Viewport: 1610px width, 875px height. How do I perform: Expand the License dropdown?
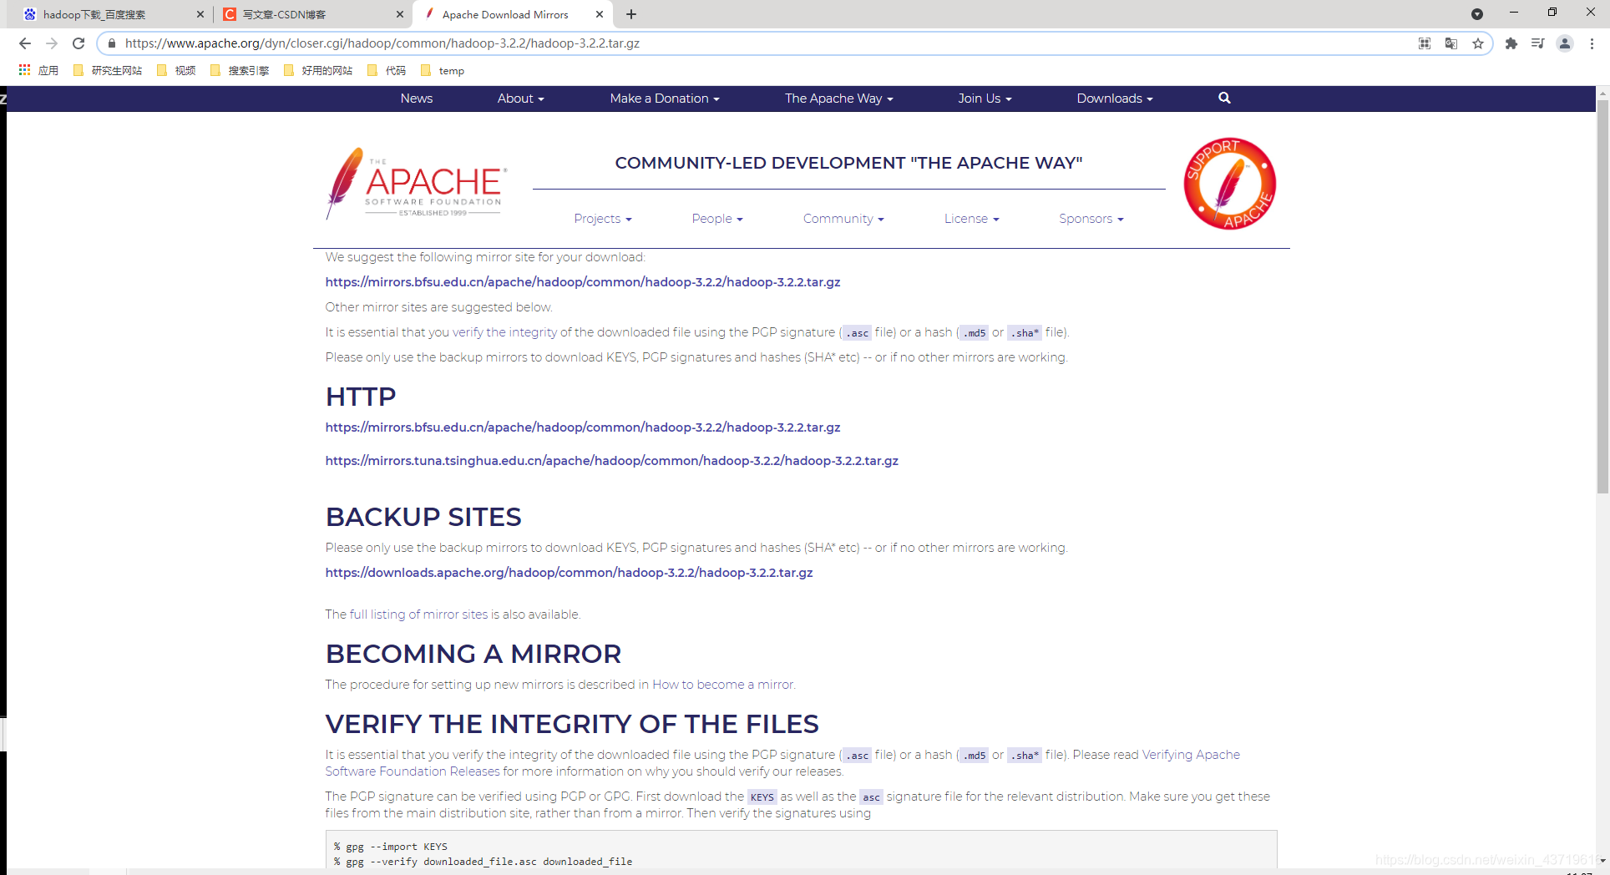971,219
